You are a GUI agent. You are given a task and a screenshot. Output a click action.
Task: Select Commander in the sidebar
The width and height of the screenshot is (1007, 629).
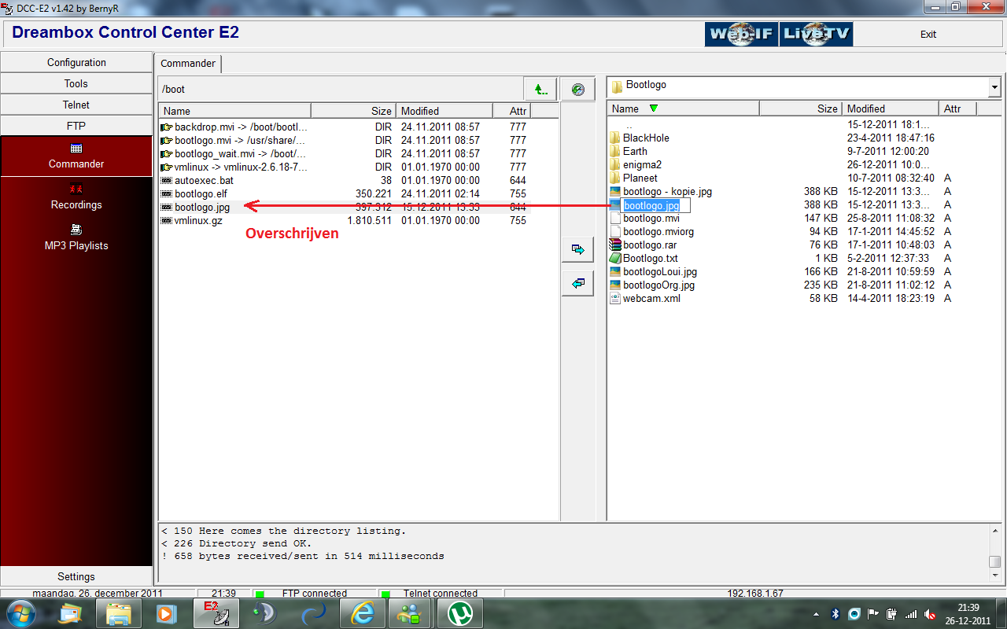tap(76, 156)
